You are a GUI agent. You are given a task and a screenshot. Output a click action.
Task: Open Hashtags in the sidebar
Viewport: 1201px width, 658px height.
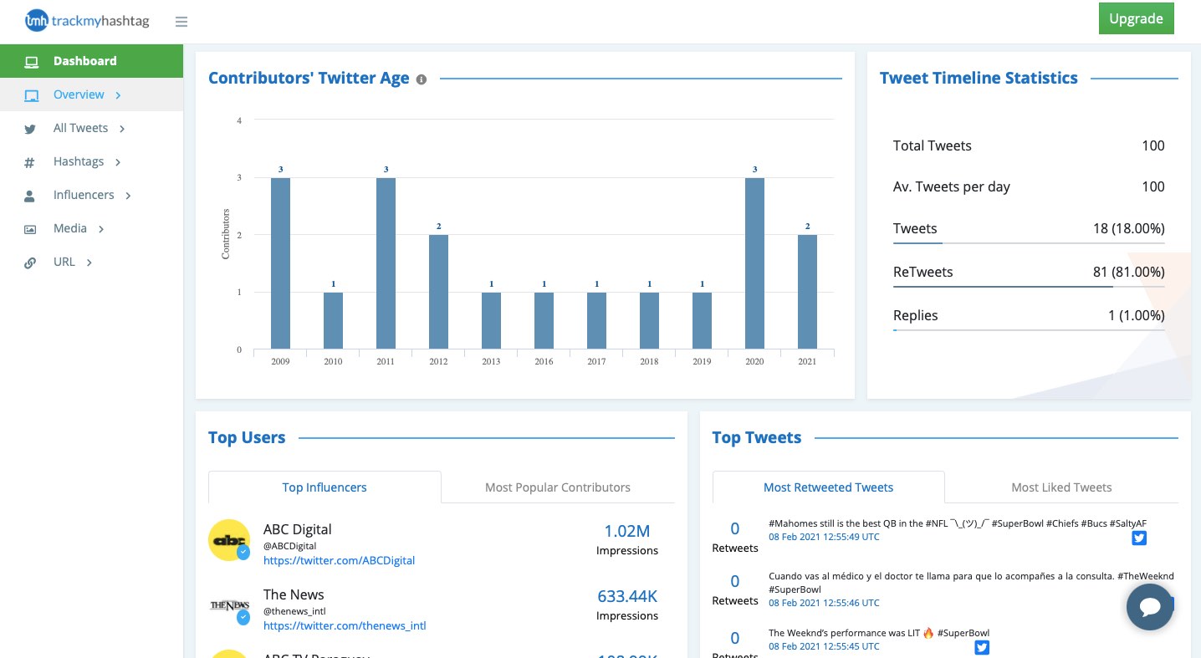click(x=91, y=161)
